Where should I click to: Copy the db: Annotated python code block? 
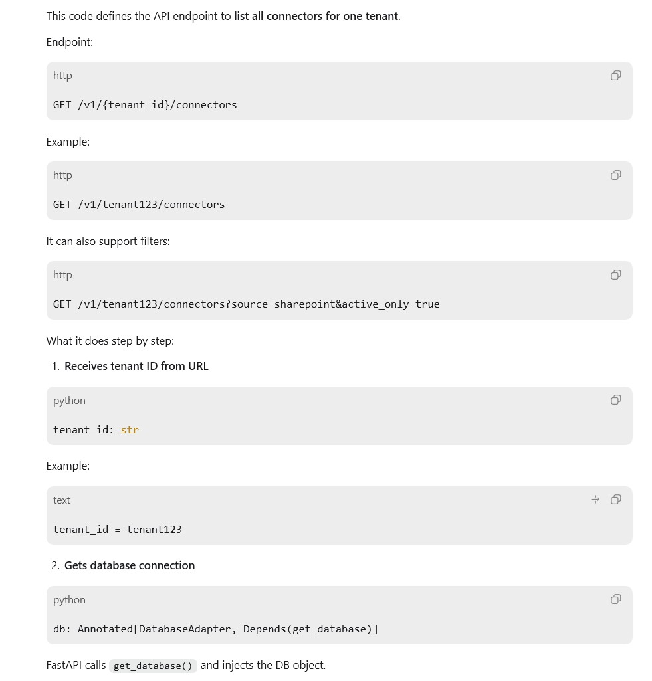615,599
